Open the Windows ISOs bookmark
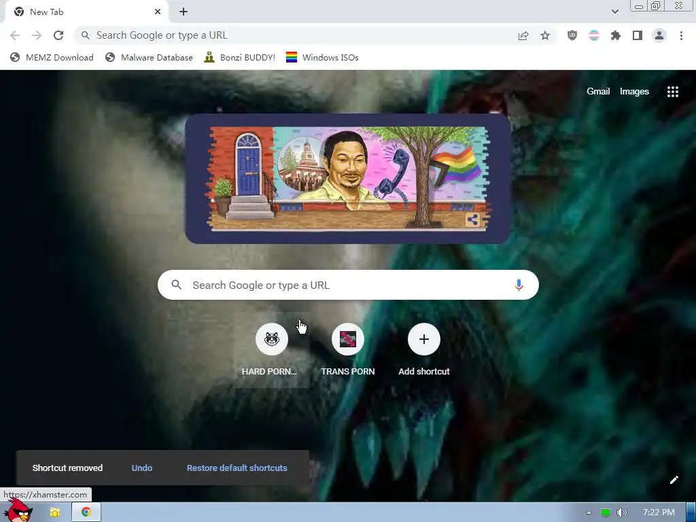Image resolution: width=696 pixels, height=522 pixels. tap(322, 57)
